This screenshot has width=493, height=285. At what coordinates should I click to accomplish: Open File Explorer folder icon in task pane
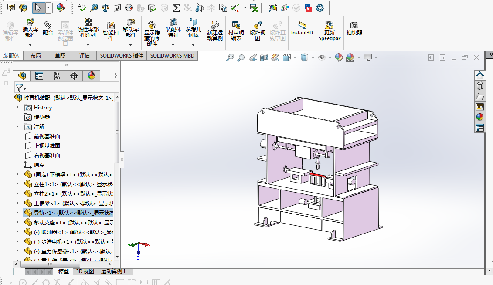[480, 96]
